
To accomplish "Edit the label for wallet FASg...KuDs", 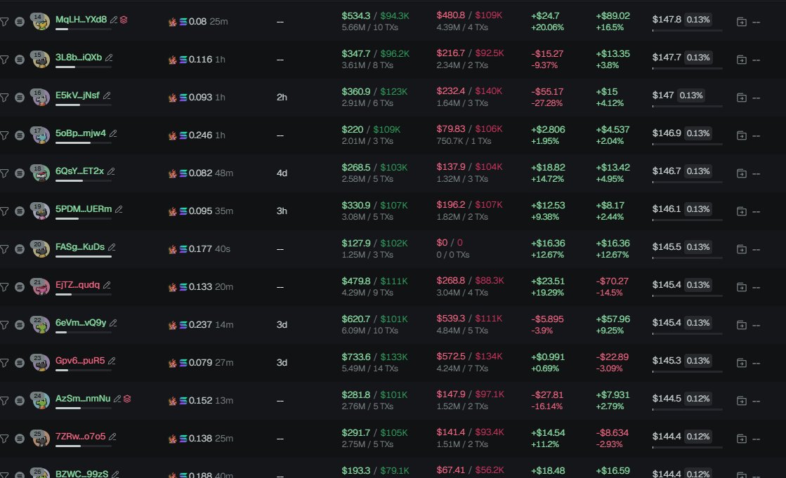I will click(x=112, y=247).
